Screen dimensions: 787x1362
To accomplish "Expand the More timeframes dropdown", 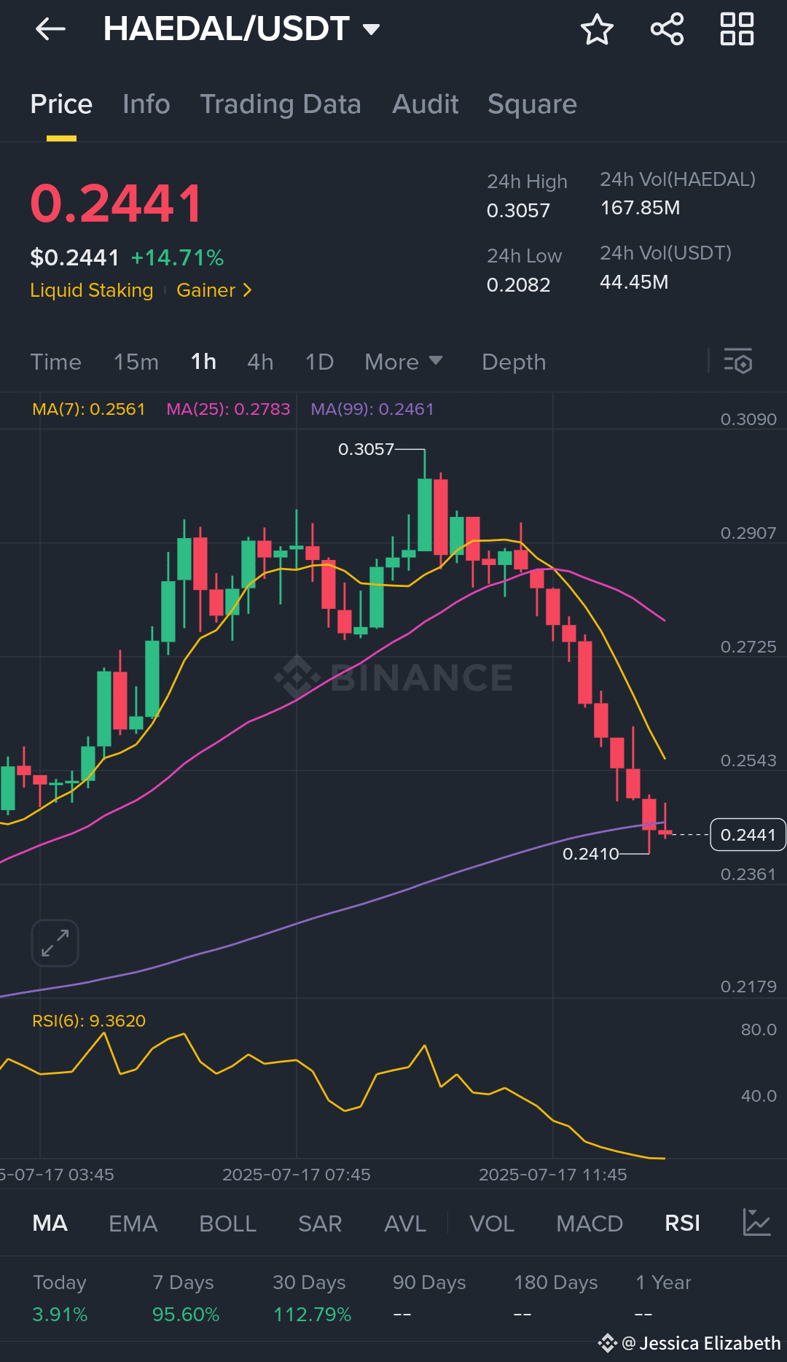I will (403, 362).
